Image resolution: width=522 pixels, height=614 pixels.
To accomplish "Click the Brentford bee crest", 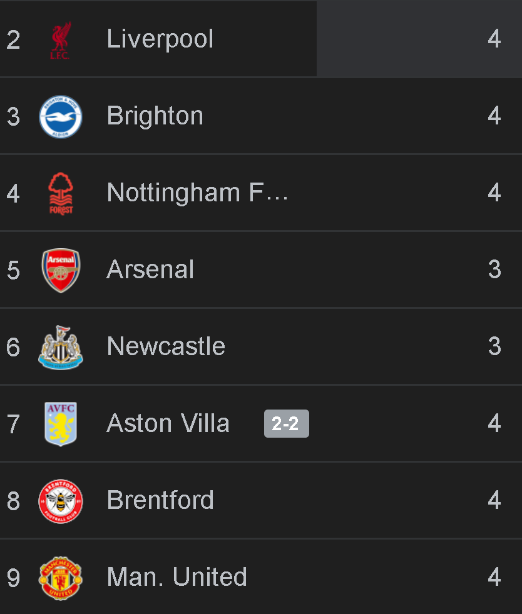I will [x=61, y=501].
